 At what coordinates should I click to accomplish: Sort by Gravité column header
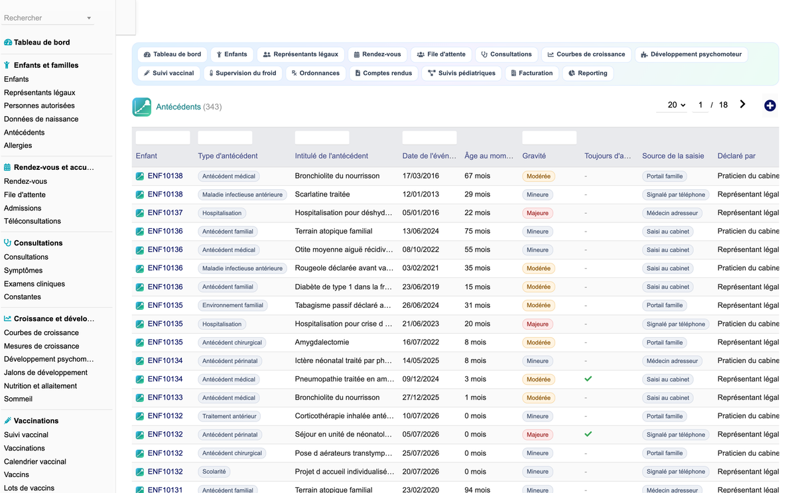pyautogui.click(x=534, y=156)
